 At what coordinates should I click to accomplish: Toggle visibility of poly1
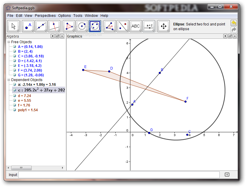(x=14, y=110)
